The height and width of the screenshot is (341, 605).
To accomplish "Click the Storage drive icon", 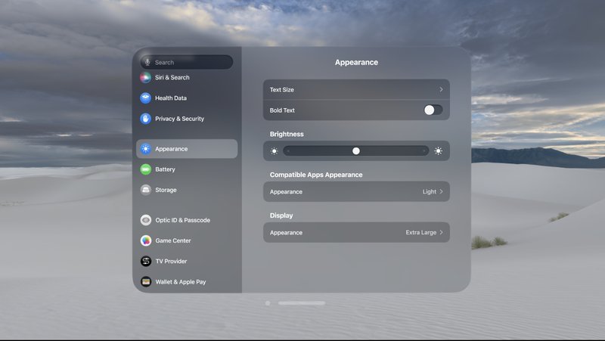I will click(145, 190).
